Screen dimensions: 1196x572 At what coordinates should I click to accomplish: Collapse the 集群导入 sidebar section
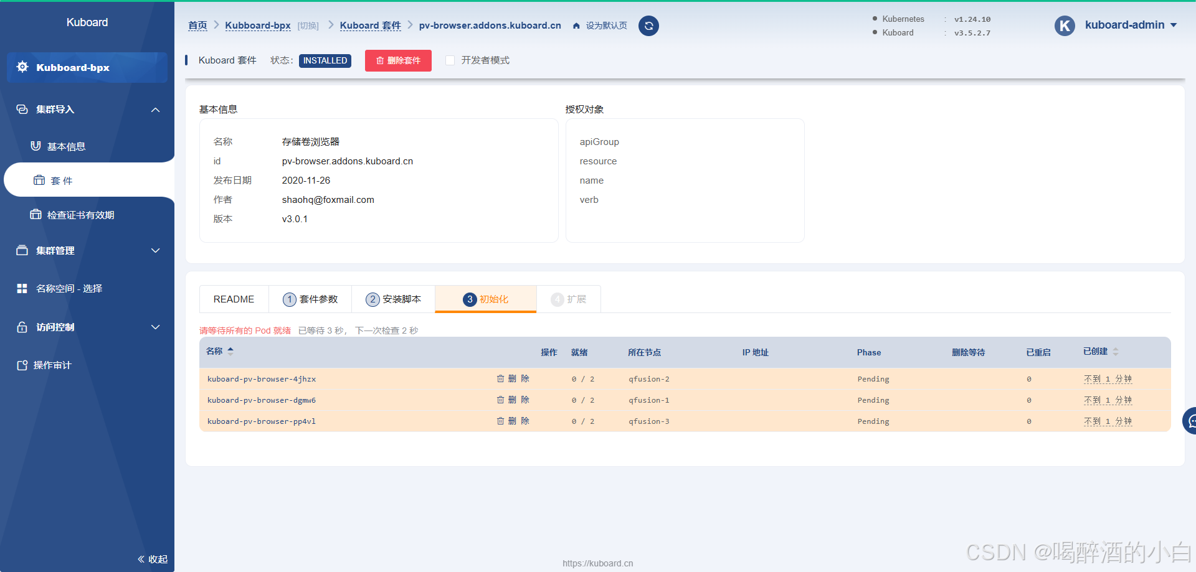[x=155, y=110]
